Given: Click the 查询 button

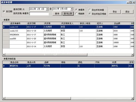Looking at the screenshot, I should 57,14.
